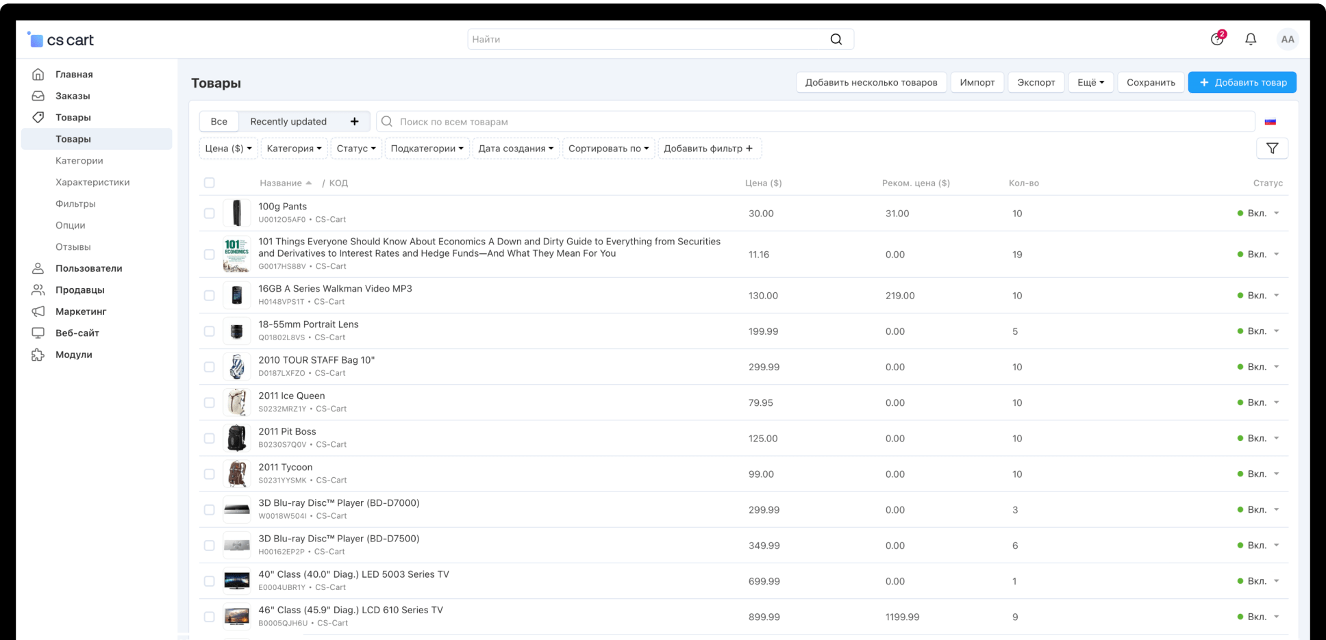This screenshot has height=640, width=1326.
Task: Switch to the Recently updated tab
Action: (x=288, y=122)
